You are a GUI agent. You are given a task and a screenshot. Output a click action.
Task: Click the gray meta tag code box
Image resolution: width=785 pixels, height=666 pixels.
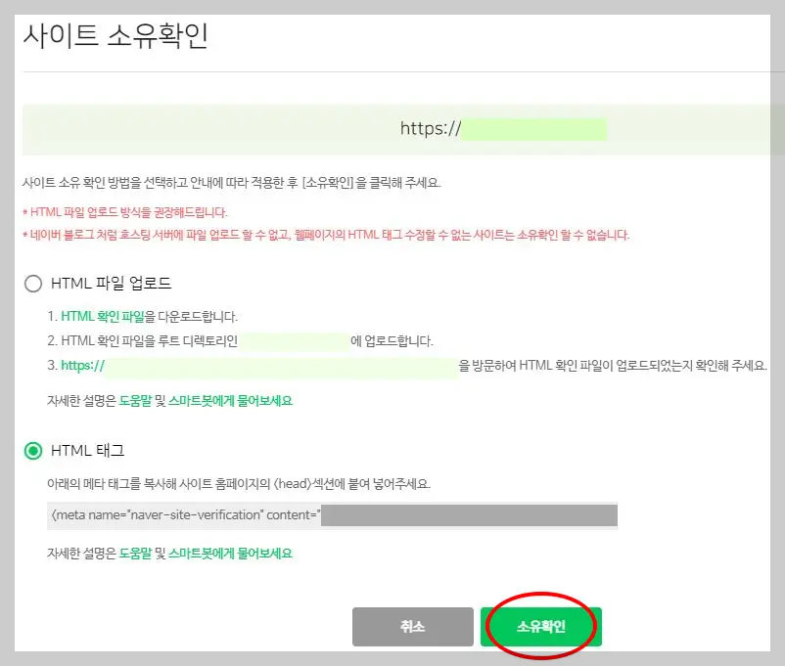click(330, 514)
